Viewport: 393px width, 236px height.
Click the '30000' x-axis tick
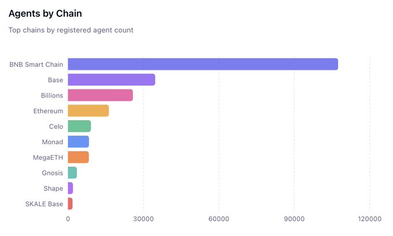tap(143, 219)
